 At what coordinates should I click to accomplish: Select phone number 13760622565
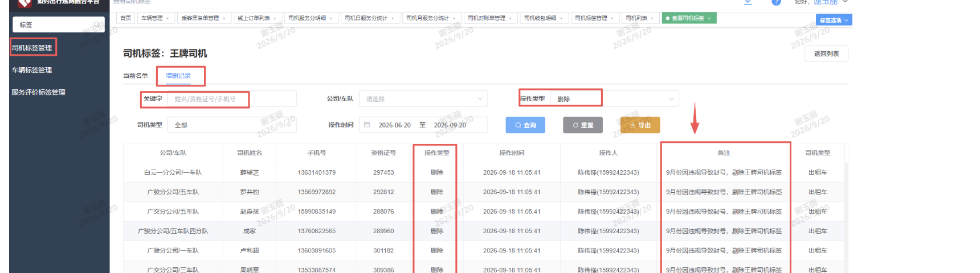click(317, 231)
